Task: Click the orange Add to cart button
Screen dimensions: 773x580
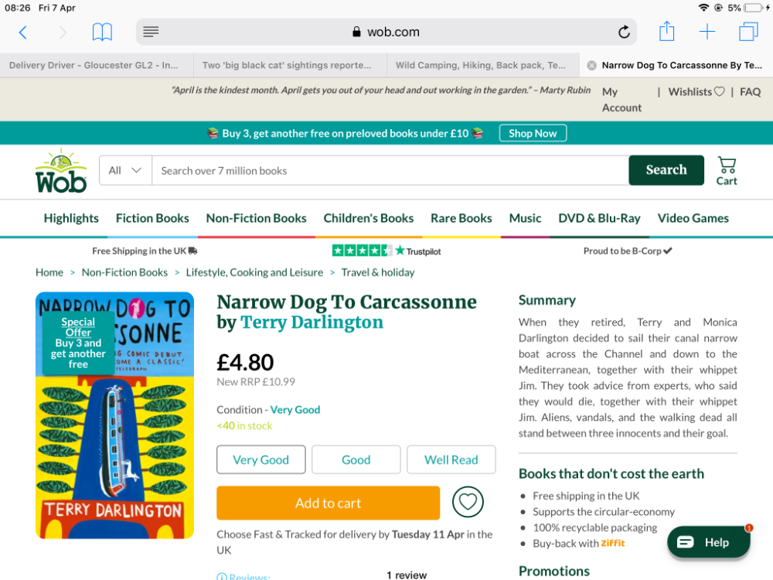Action: pyautogui.click(x=329, y=503)
